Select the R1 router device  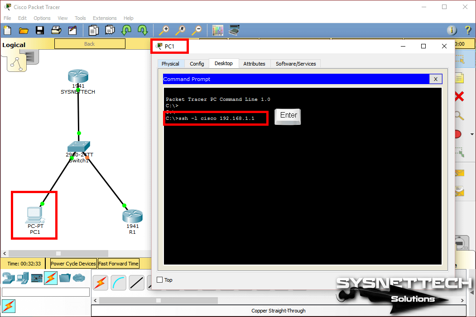coord(132,217)
